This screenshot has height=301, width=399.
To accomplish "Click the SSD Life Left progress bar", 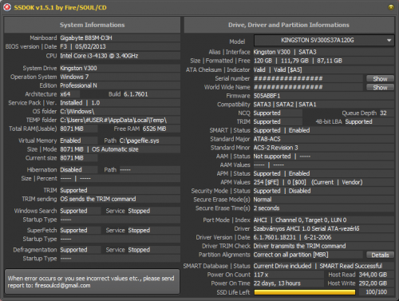I will click(305, 292).
